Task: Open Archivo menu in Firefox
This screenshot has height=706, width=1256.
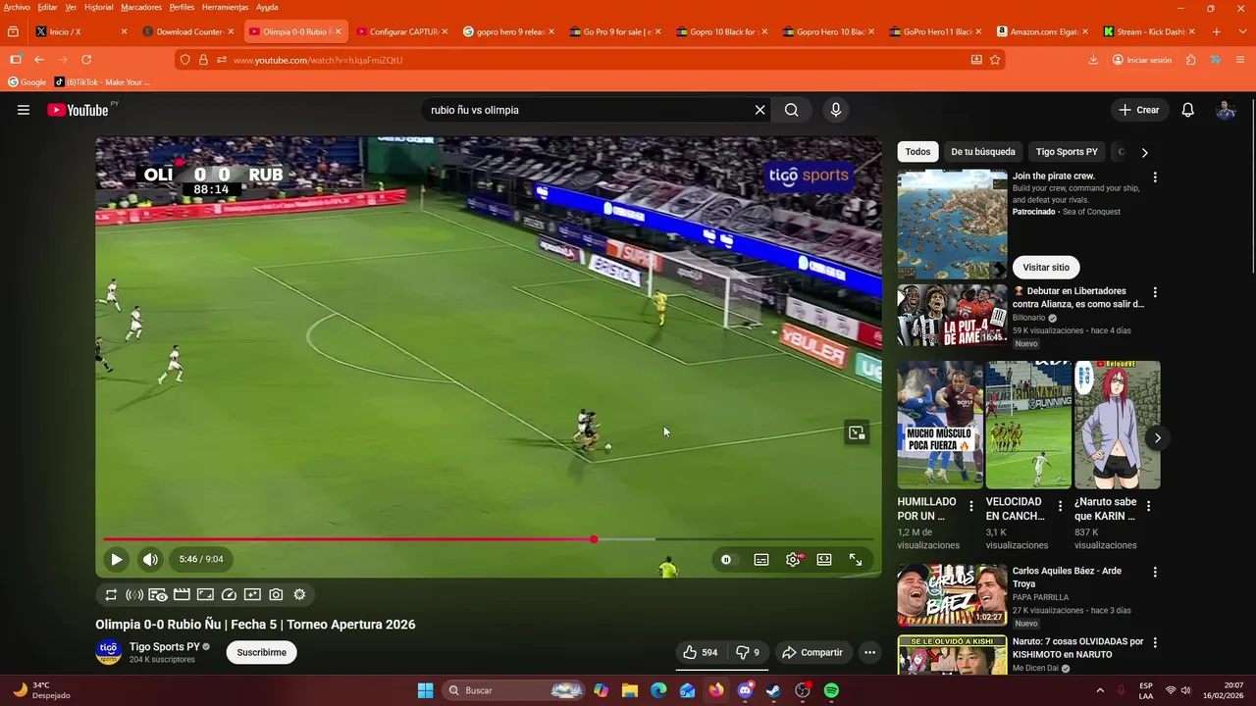Action: coord(17,7)
